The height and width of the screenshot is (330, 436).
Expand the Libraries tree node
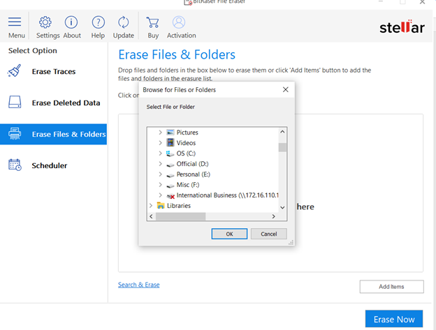tap(151, 206)
